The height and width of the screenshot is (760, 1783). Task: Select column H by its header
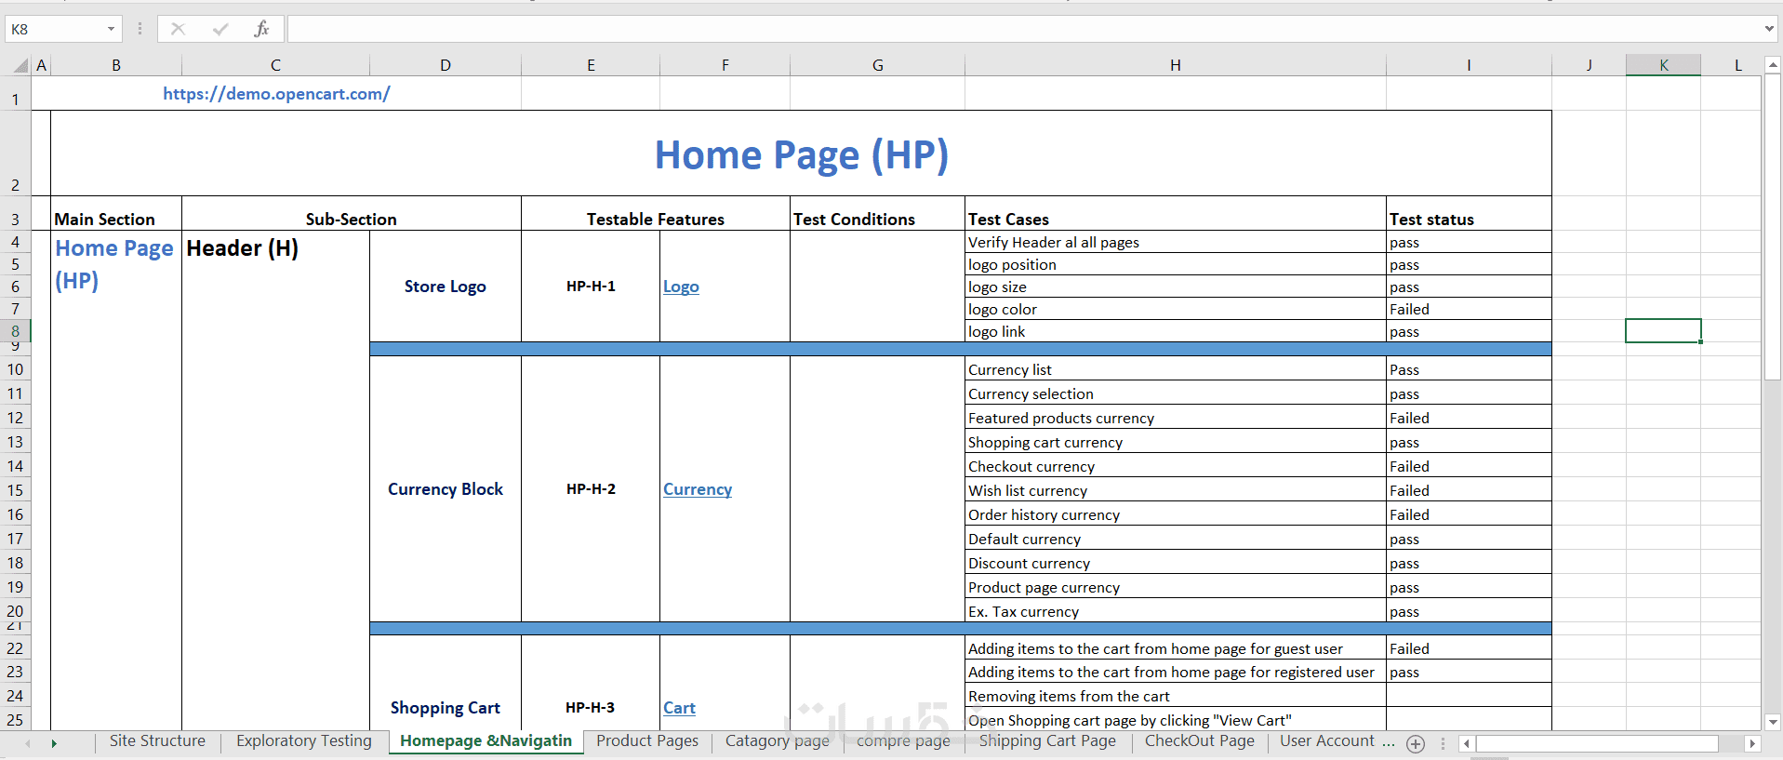1176,65
